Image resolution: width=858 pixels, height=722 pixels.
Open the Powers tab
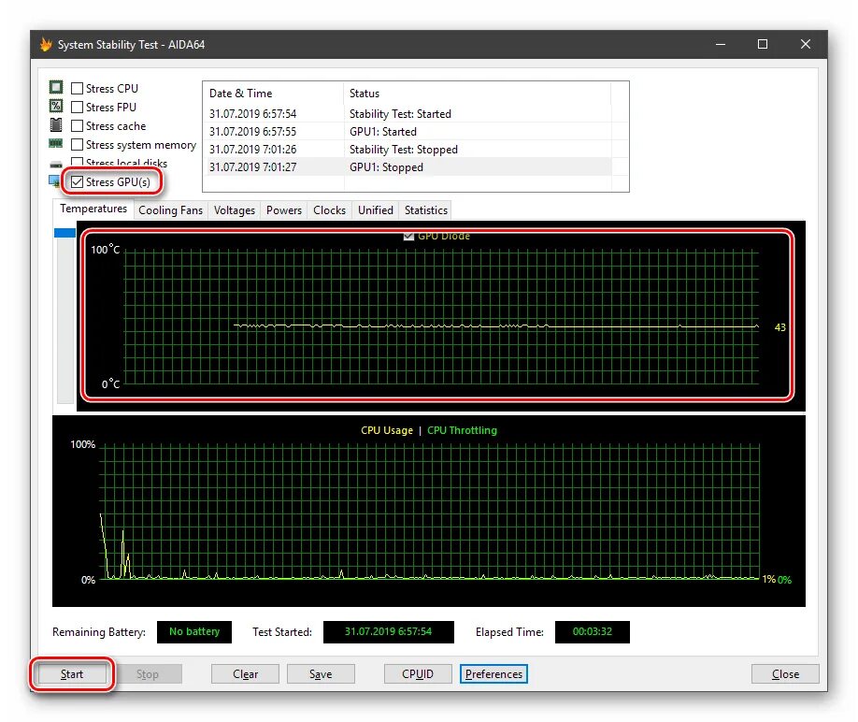[284, 210]
